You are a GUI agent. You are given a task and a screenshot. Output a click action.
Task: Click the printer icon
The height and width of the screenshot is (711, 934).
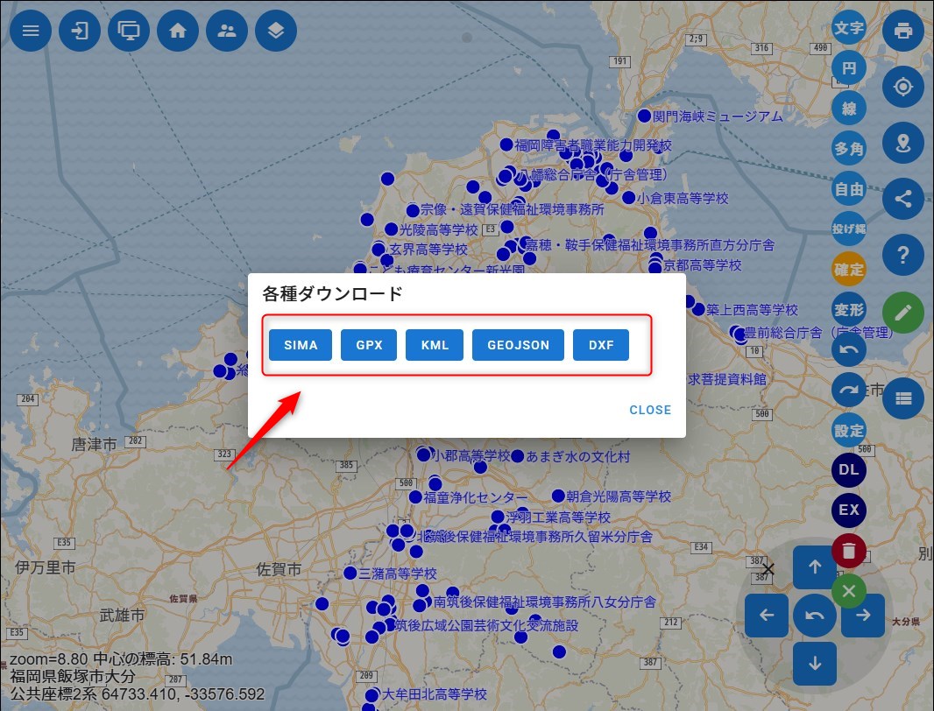pos(903,31)
